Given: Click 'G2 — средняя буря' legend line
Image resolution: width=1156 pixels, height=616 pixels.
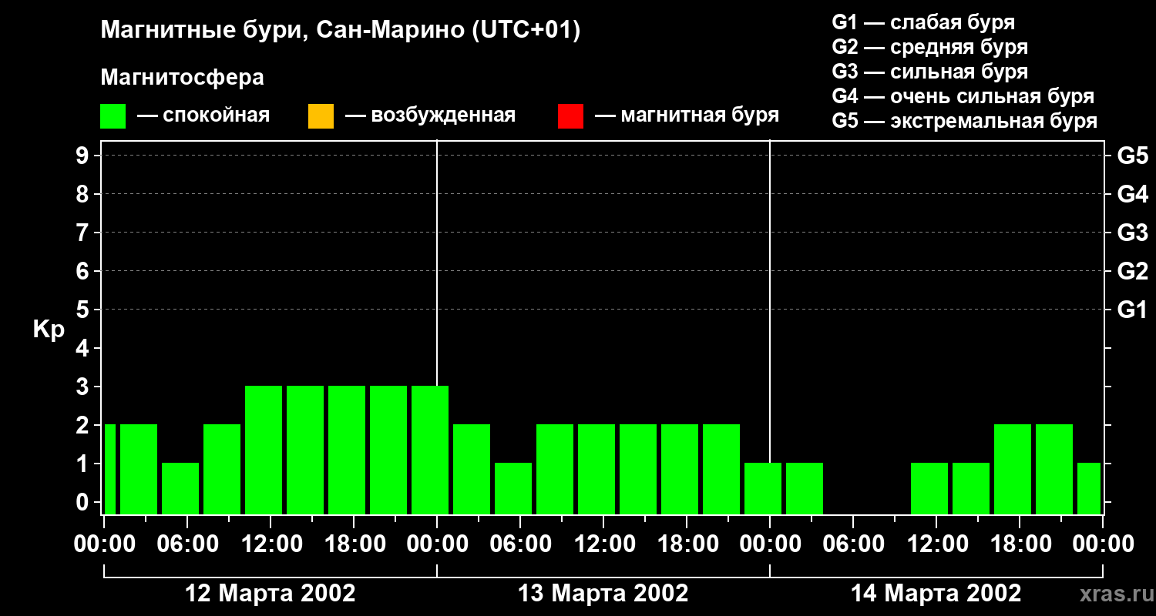Looking at the screenshot, I should click(x=929, y=47).
